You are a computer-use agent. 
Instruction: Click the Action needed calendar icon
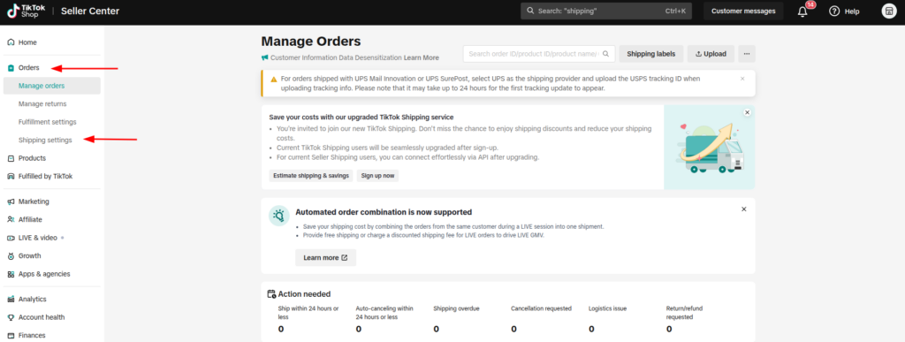pos(271,294)
